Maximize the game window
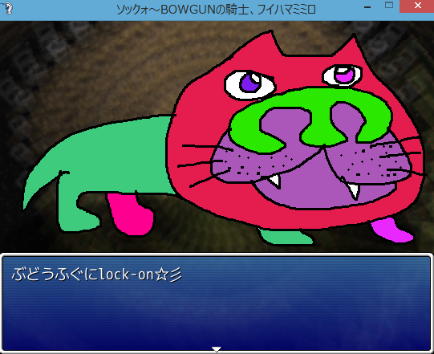Image resolution: width=434 pixels, height=354 pixels. tap(389, 5)
